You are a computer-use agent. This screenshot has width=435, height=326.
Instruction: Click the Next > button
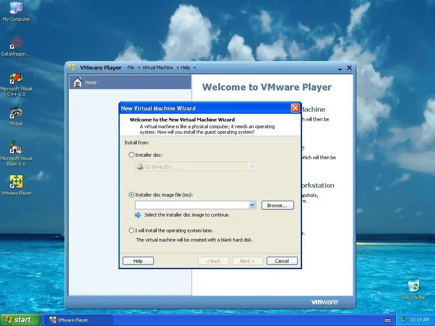tap(248, 261)
